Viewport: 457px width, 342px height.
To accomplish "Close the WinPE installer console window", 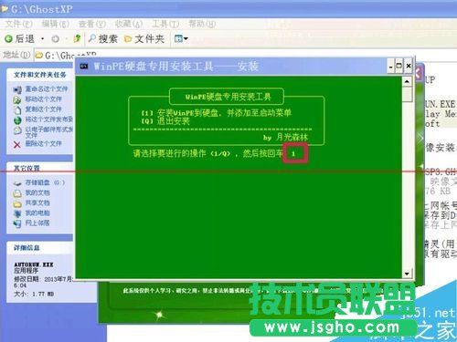I will coord(409,66).
